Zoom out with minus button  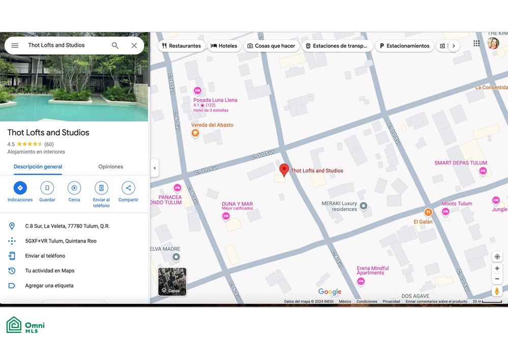tap(497, 279)
